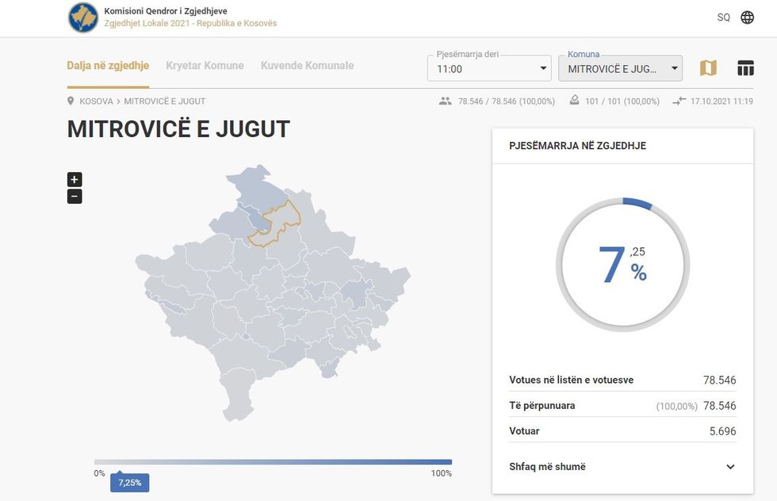The image size is (777, 501).
Task: Select the Dalja në zgjedhje tab
Action: [x=108, y=66]
